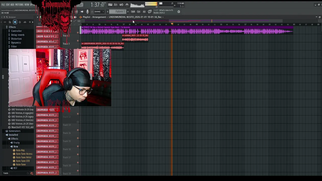Click the Alt button

coord(144,12)
